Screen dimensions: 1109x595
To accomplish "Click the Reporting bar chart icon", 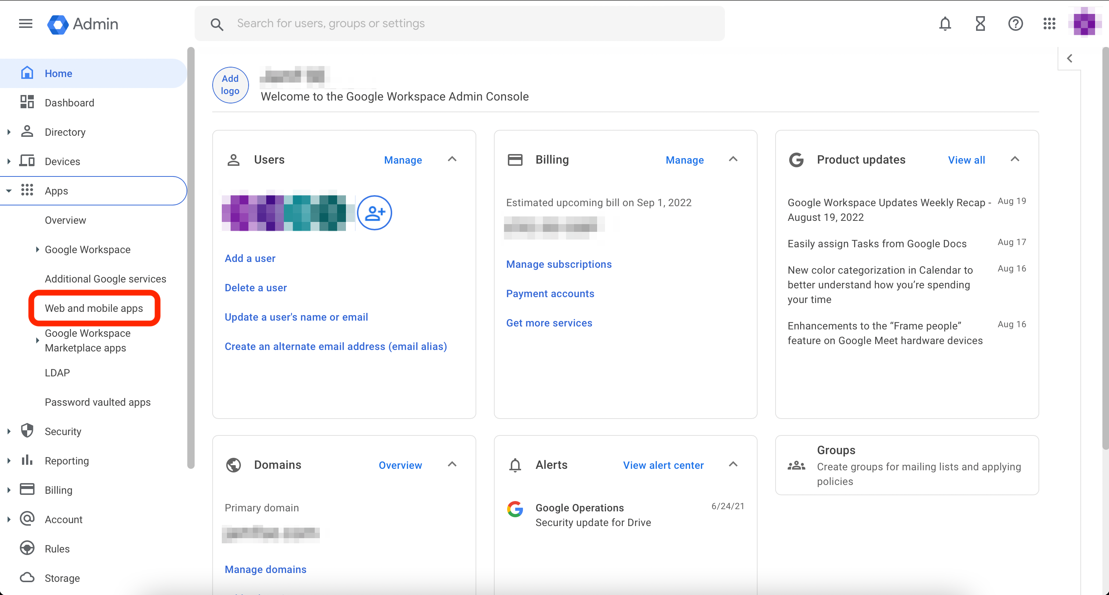I will (27, 460).
